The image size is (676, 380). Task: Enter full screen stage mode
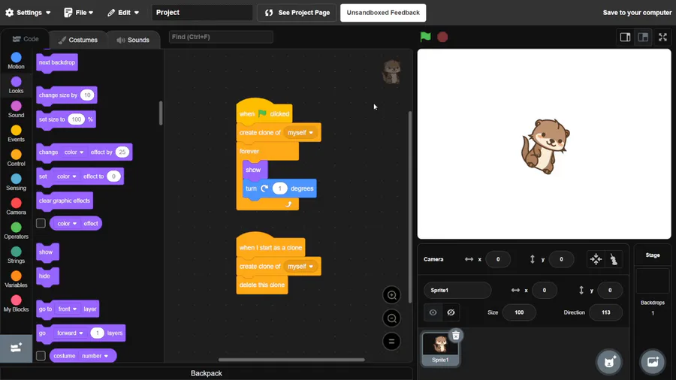click(x=662, y=37)
